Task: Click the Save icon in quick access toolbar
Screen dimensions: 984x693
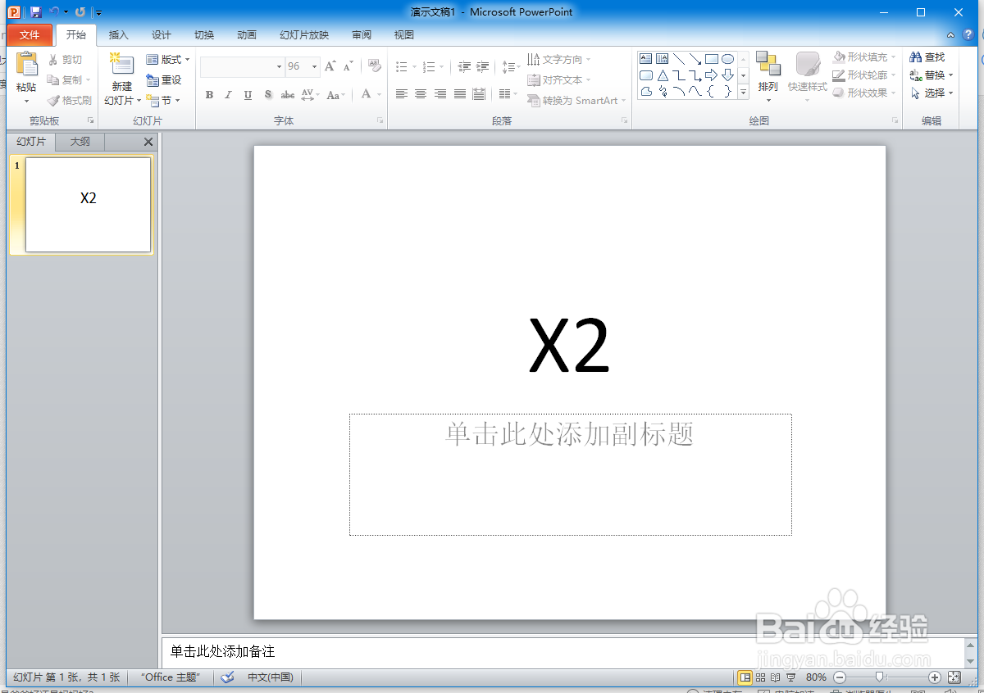Action: tap(36, 12)
